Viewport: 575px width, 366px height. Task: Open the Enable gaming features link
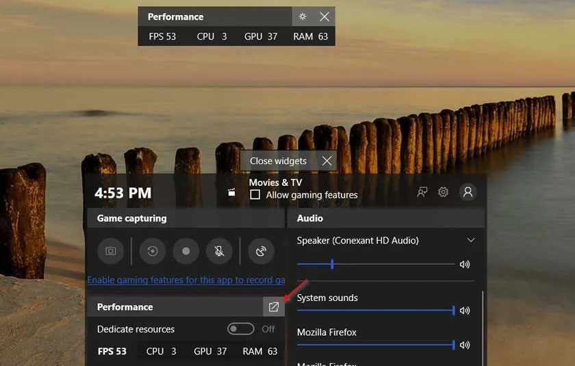coord(186,280)
